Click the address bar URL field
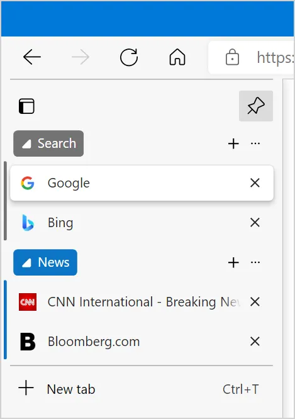295x419 pixels. [276, 57]
